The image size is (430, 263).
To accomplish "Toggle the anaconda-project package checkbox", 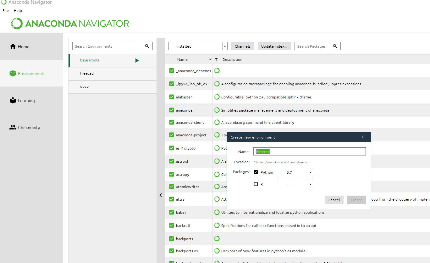I will [x=172, y=135].
